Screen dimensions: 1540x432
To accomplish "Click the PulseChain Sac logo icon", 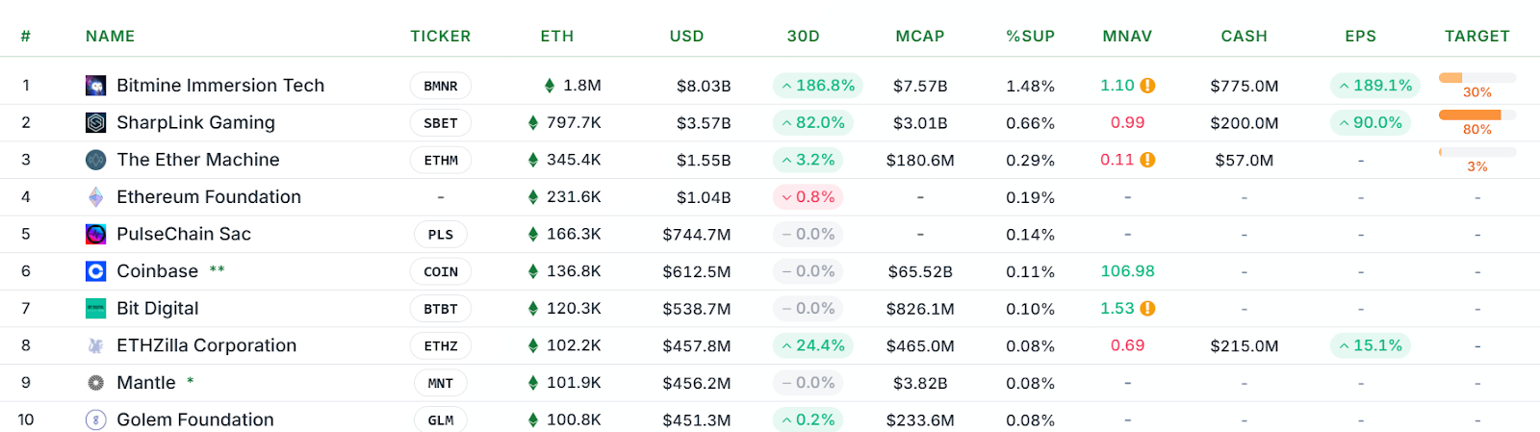I will [x=95, y=234].
